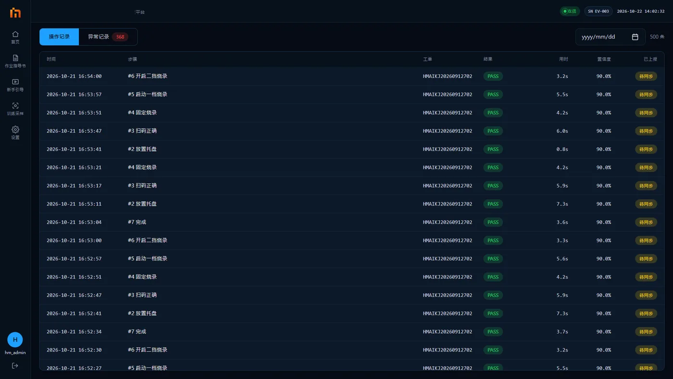Click the 2026-10-22 14:02:32 clock in the header
673x379 pixels.
coord(641,11)
